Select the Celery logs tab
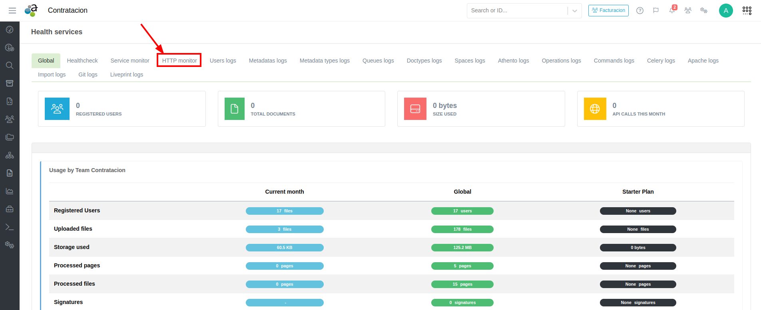Image resolution: width=761 pixels, height=310 pixels. (x=661, y=61)
